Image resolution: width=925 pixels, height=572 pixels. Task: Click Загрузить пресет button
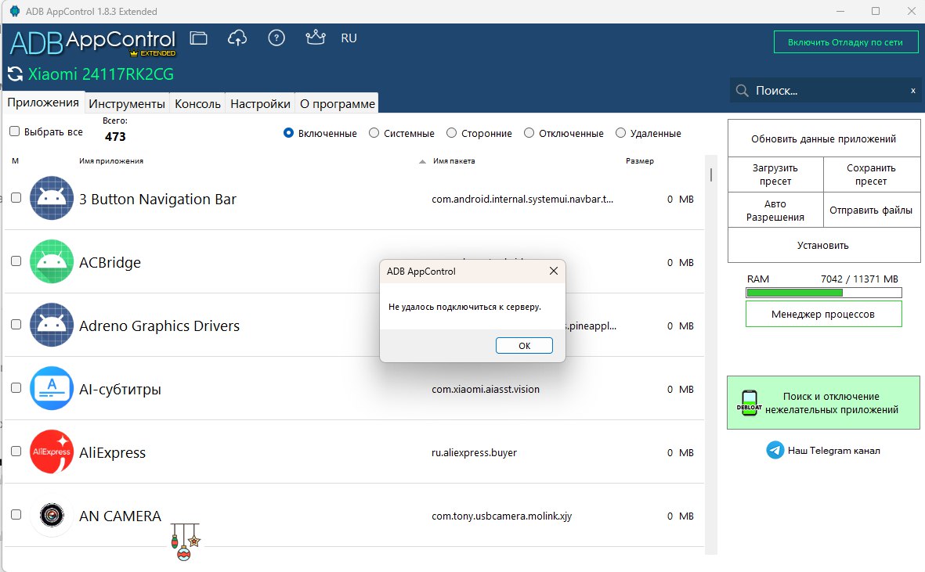point(775,174)
